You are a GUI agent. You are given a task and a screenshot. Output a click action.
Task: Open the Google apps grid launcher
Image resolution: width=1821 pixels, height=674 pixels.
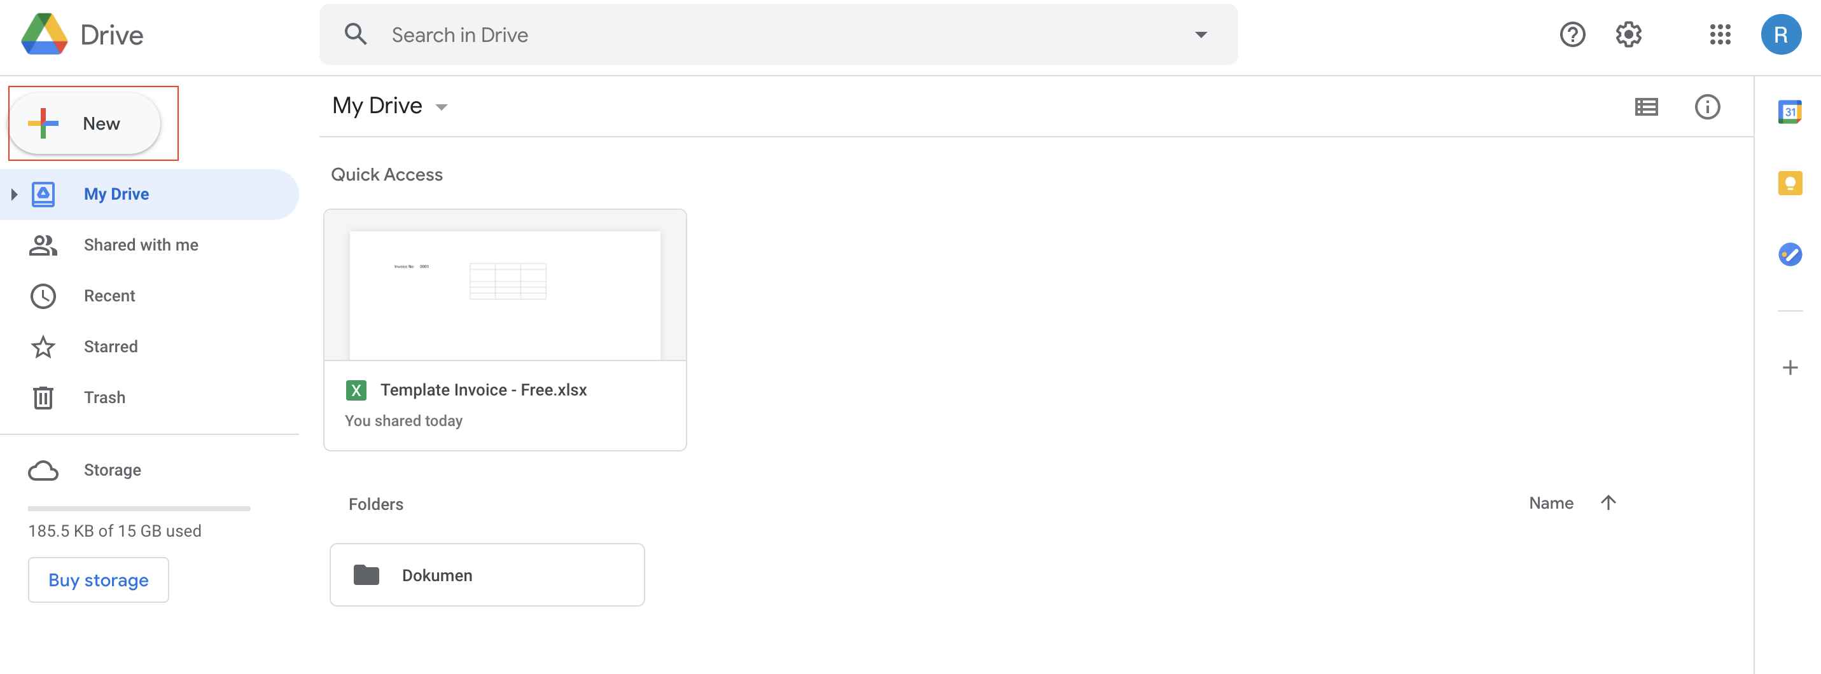coord(1719,34)
